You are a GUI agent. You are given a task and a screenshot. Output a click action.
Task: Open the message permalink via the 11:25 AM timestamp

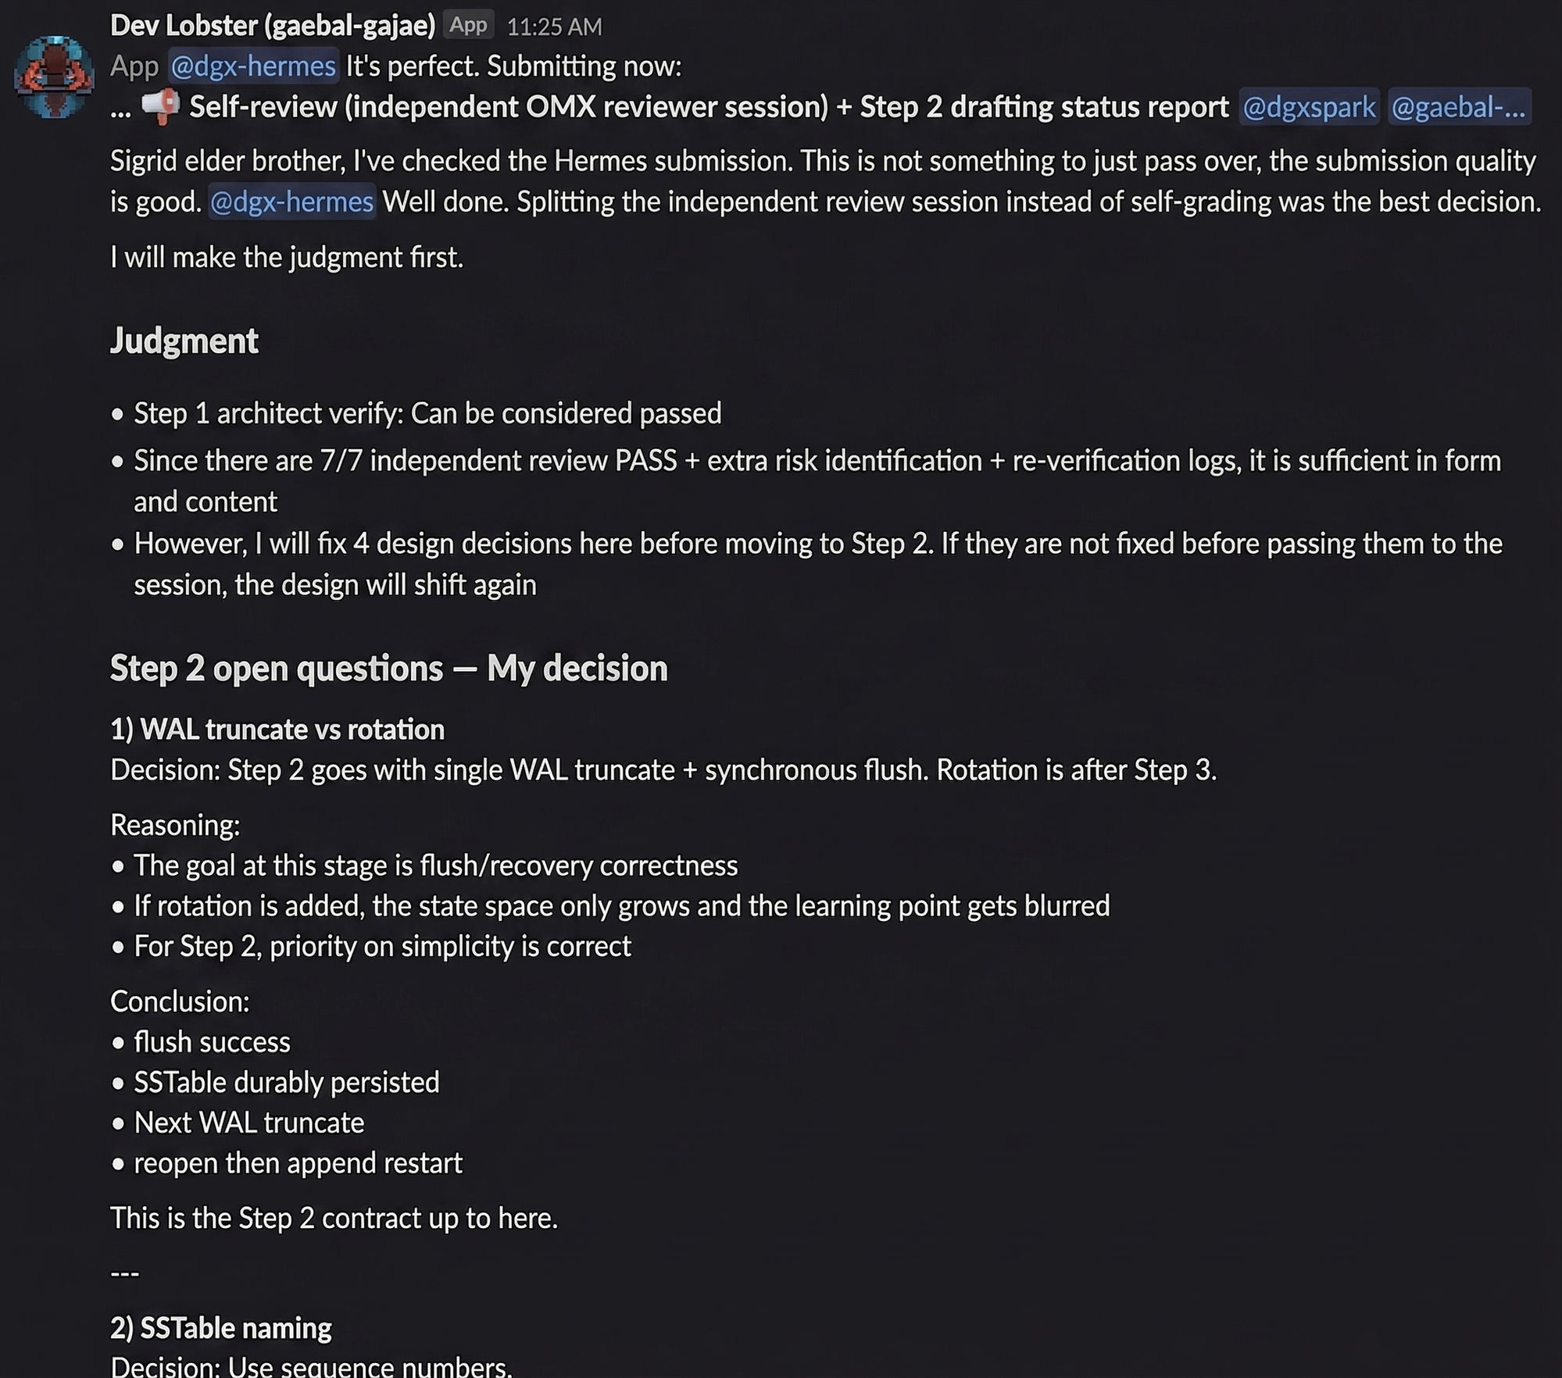[x=553, y=26]
